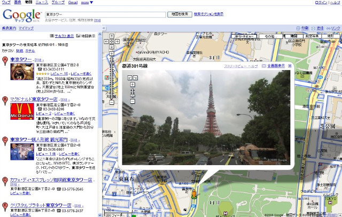This screenshot has width=342, height=217.
Task: Zoom in the map with plus button
Action: point(112,53)
